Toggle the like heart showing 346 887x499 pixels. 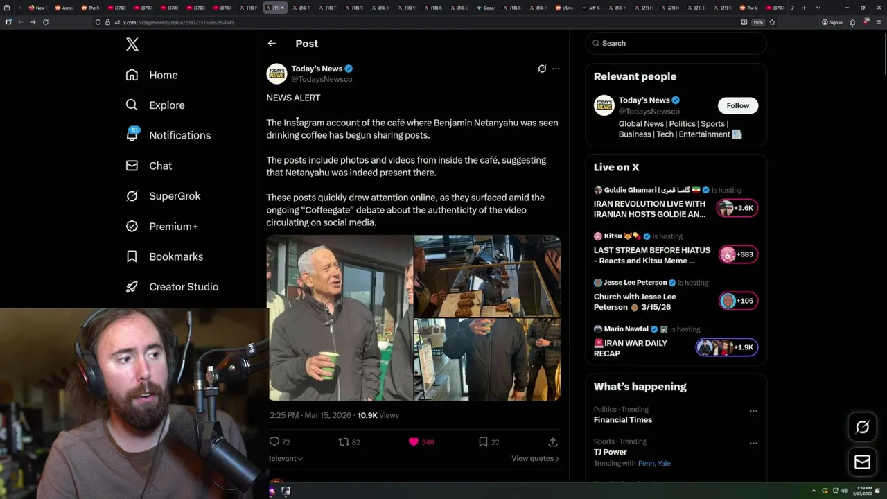421,441
